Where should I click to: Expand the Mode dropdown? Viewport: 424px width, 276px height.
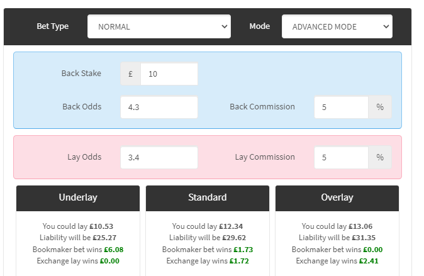point(337,26)
